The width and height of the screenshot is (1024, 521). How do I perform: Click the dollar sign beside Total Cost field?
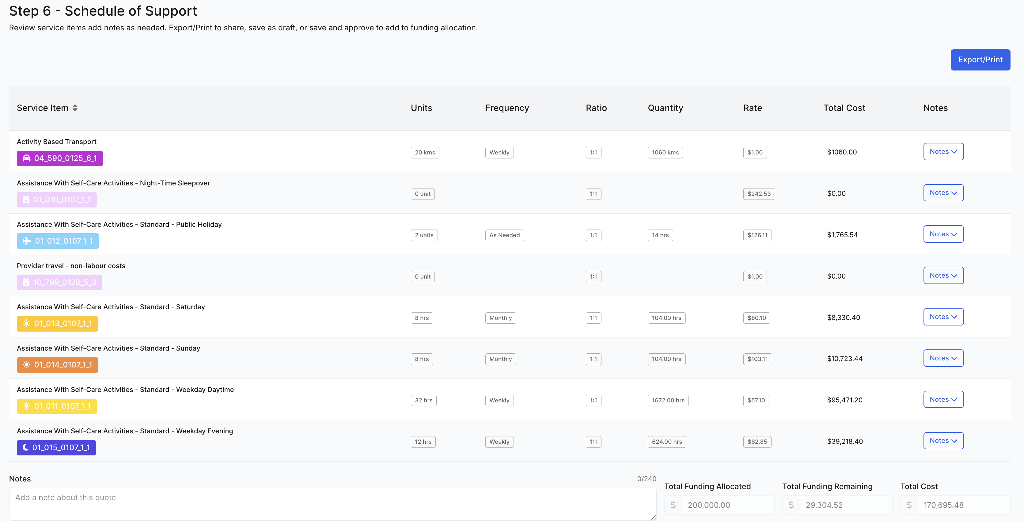[x=909, y=505]
